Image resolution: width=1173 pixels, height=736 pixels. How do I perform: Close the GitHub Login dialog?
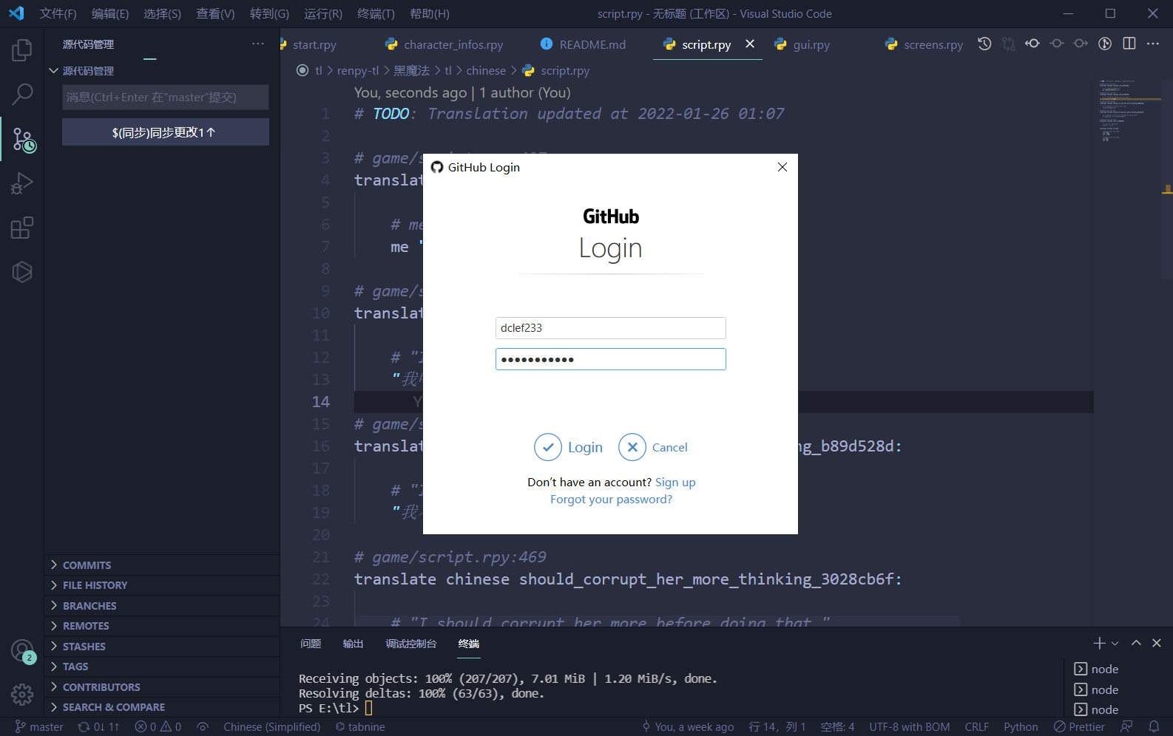(x=782, y=167)
